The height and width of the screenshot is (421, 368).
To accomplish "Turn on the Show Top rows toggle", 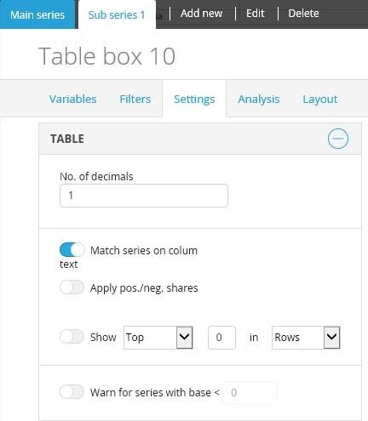I will pyautogui.click(x=72, y=337).
